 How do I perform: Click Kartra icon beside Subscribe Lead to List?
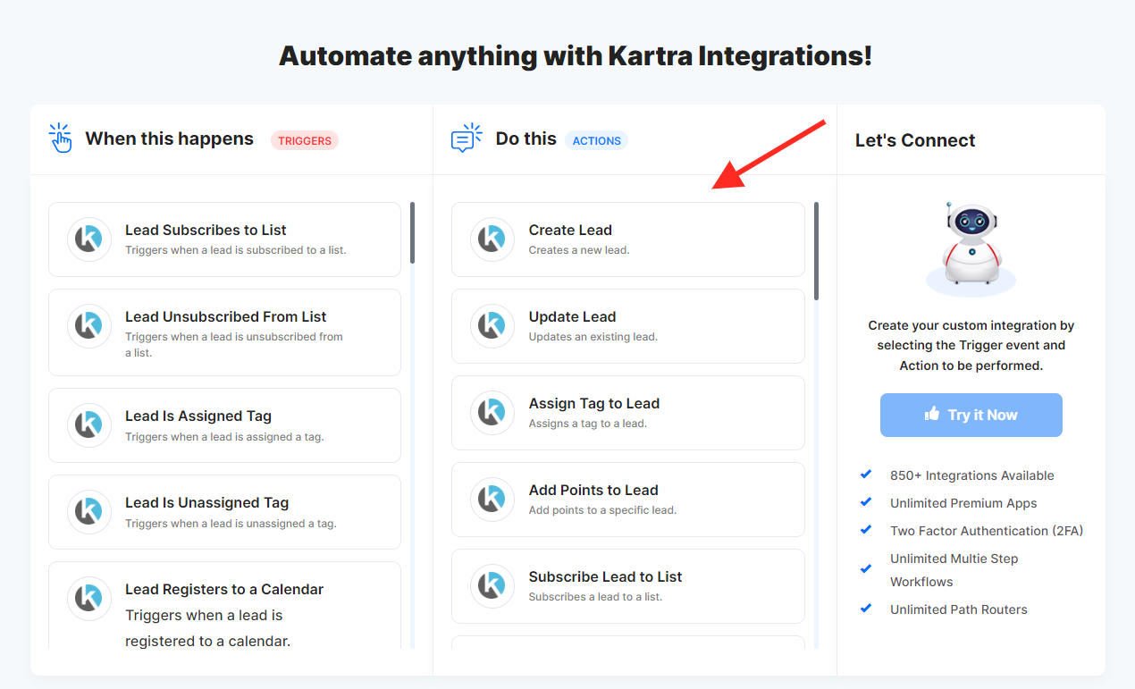(x=492, y=586)
